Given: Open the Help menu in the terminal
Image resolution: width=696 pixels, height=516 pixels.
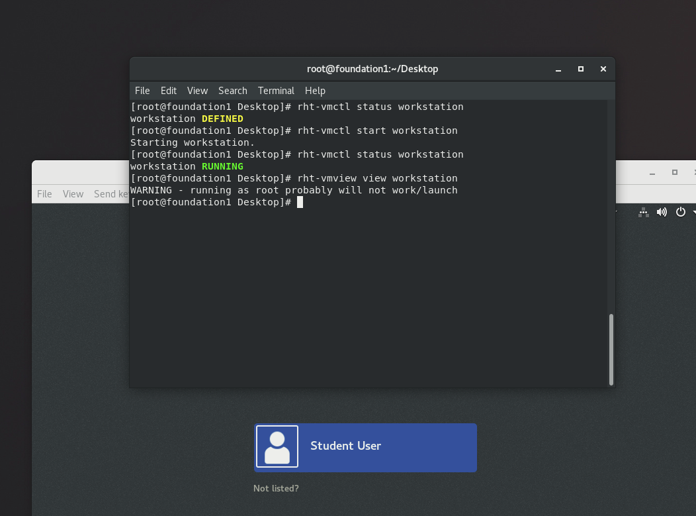Looking at the screenshot, I should coord(315,91).
